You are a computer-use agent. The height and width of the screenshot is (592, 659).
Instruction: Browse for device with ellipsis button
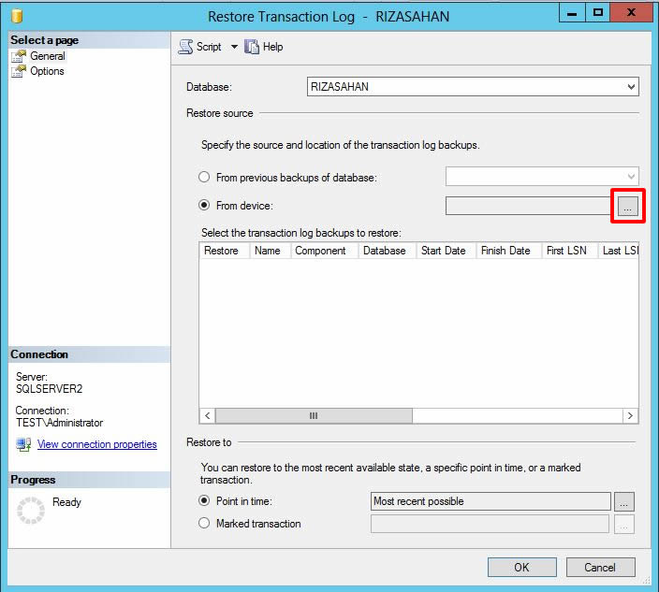(x=628, y=207)
